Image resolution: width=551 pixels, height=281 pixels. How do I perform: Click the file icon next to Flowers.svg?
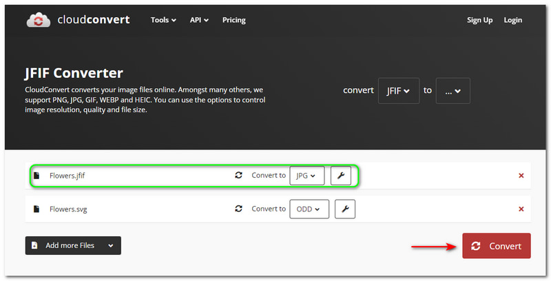(x=37, y=209)
